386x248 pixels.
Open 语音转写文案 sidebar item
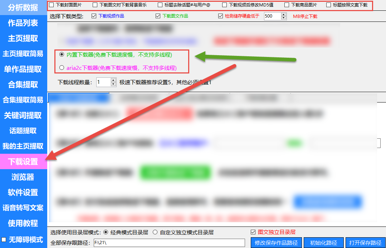coord(23,208)
